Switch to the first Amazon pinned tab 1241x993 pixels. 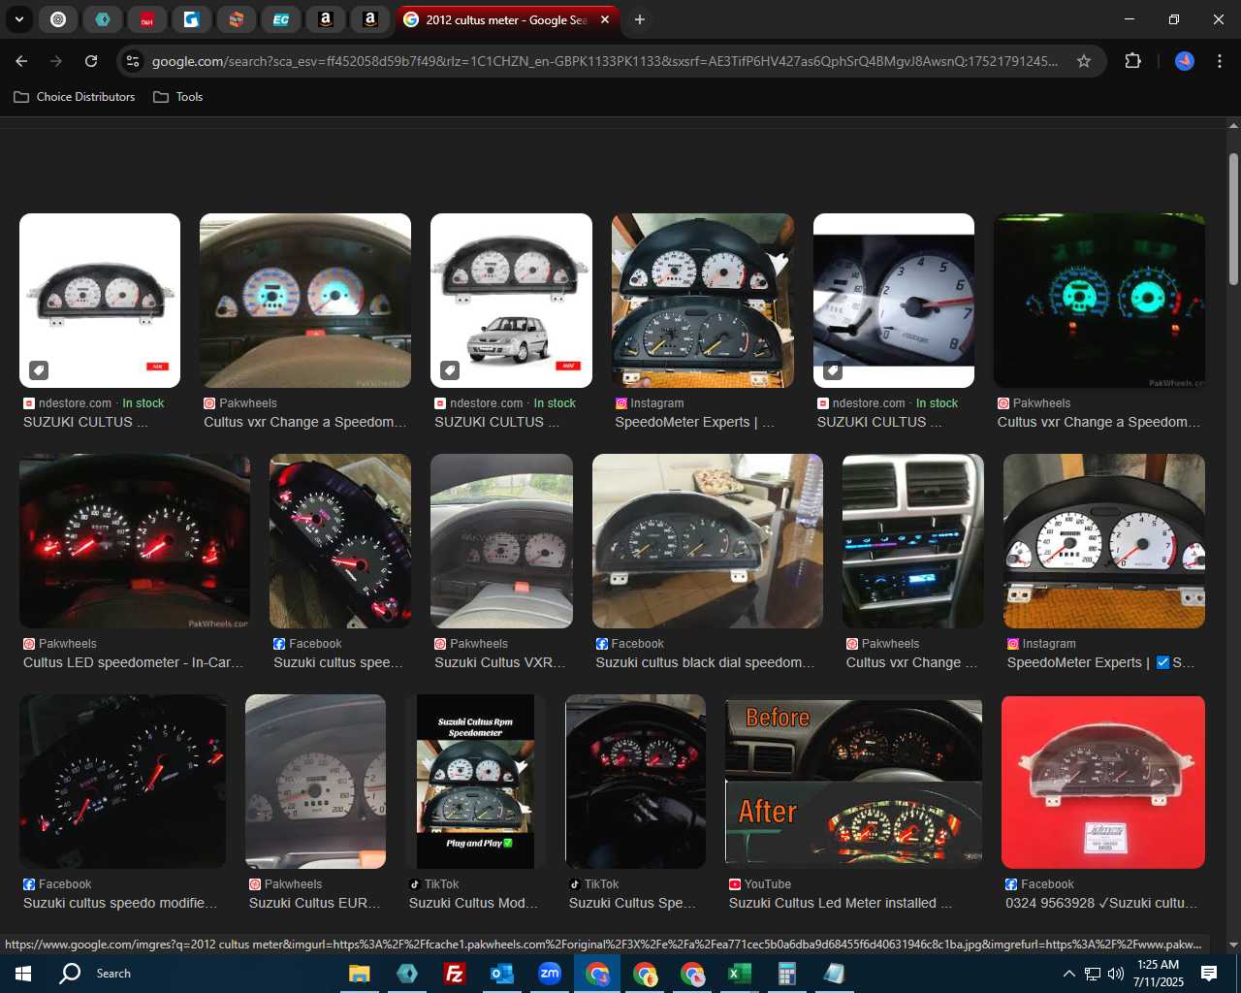tap(326, 19)
